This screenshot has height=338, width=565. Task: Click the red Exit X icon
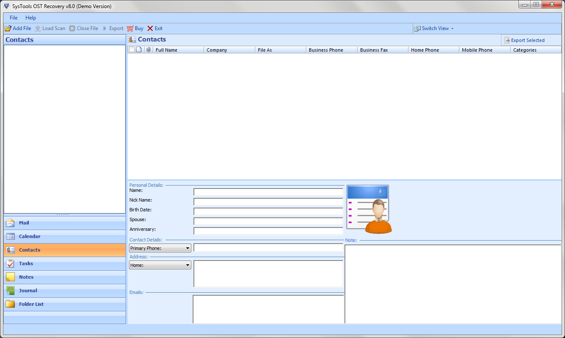click(x=151, y=28)
